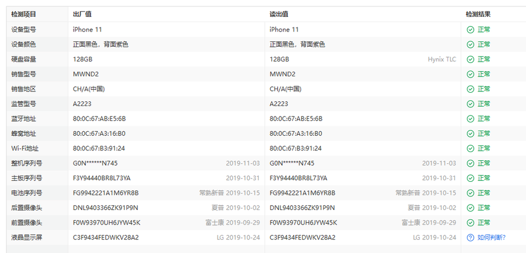Click green check icon in 蜂窝地址 row
526x253 pixels.
pos(470,133)
